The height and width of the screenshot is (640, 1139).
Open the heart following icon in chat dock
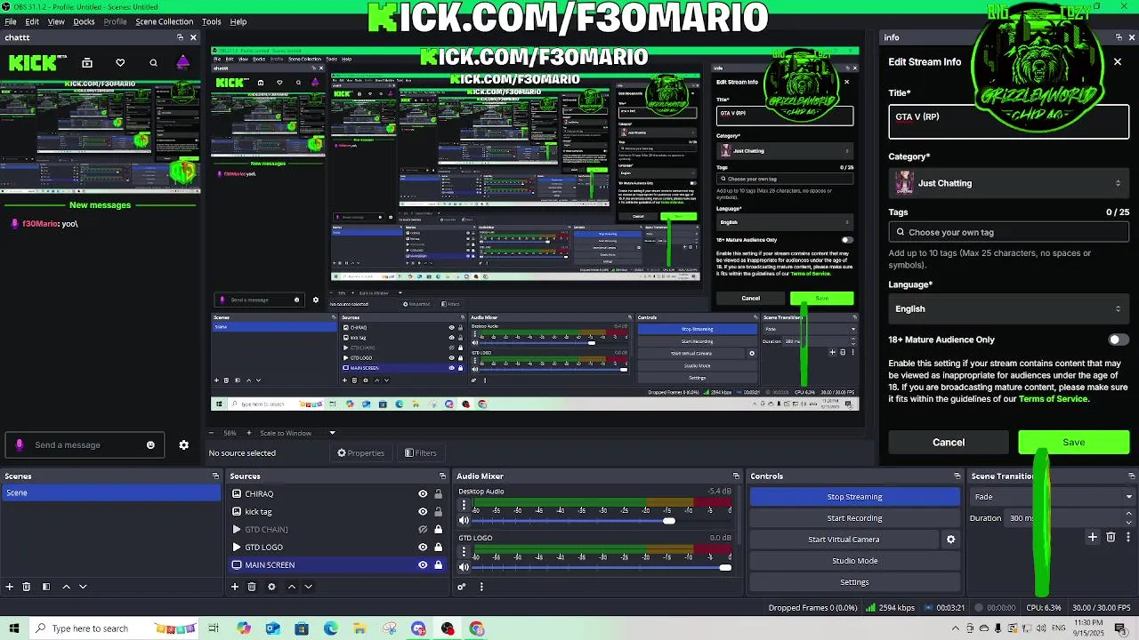tap(120, 63)
